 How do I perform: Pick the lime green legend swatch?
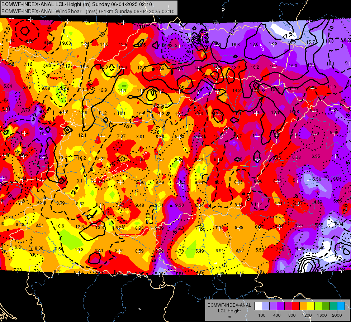click(318, 306)
